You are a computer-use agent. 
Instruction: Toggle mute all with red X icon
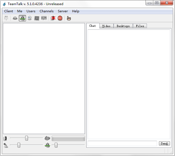[x=53, y=18]
